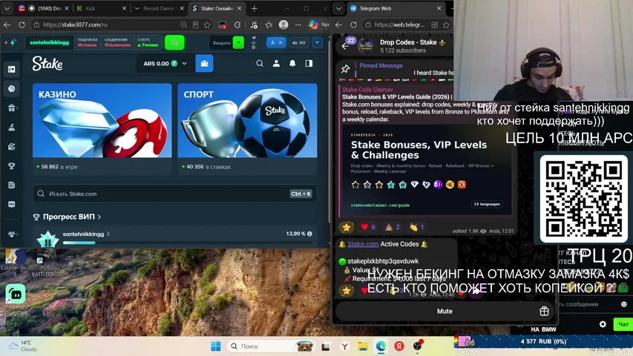633x356 pixels.
Task: Refresh the Stake browser page
Action: point(22,24)
